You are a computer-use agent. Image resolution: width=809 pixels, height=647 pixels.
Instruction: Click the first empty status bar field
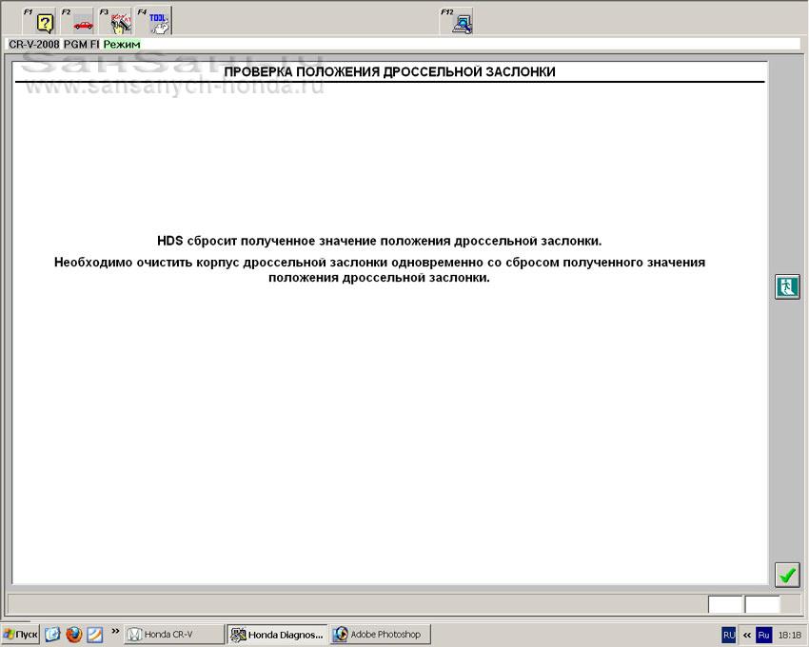click(x=724, y=604)
